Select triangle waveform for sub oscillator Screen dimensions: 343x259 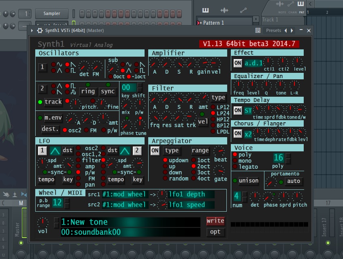tap(123, 70)
